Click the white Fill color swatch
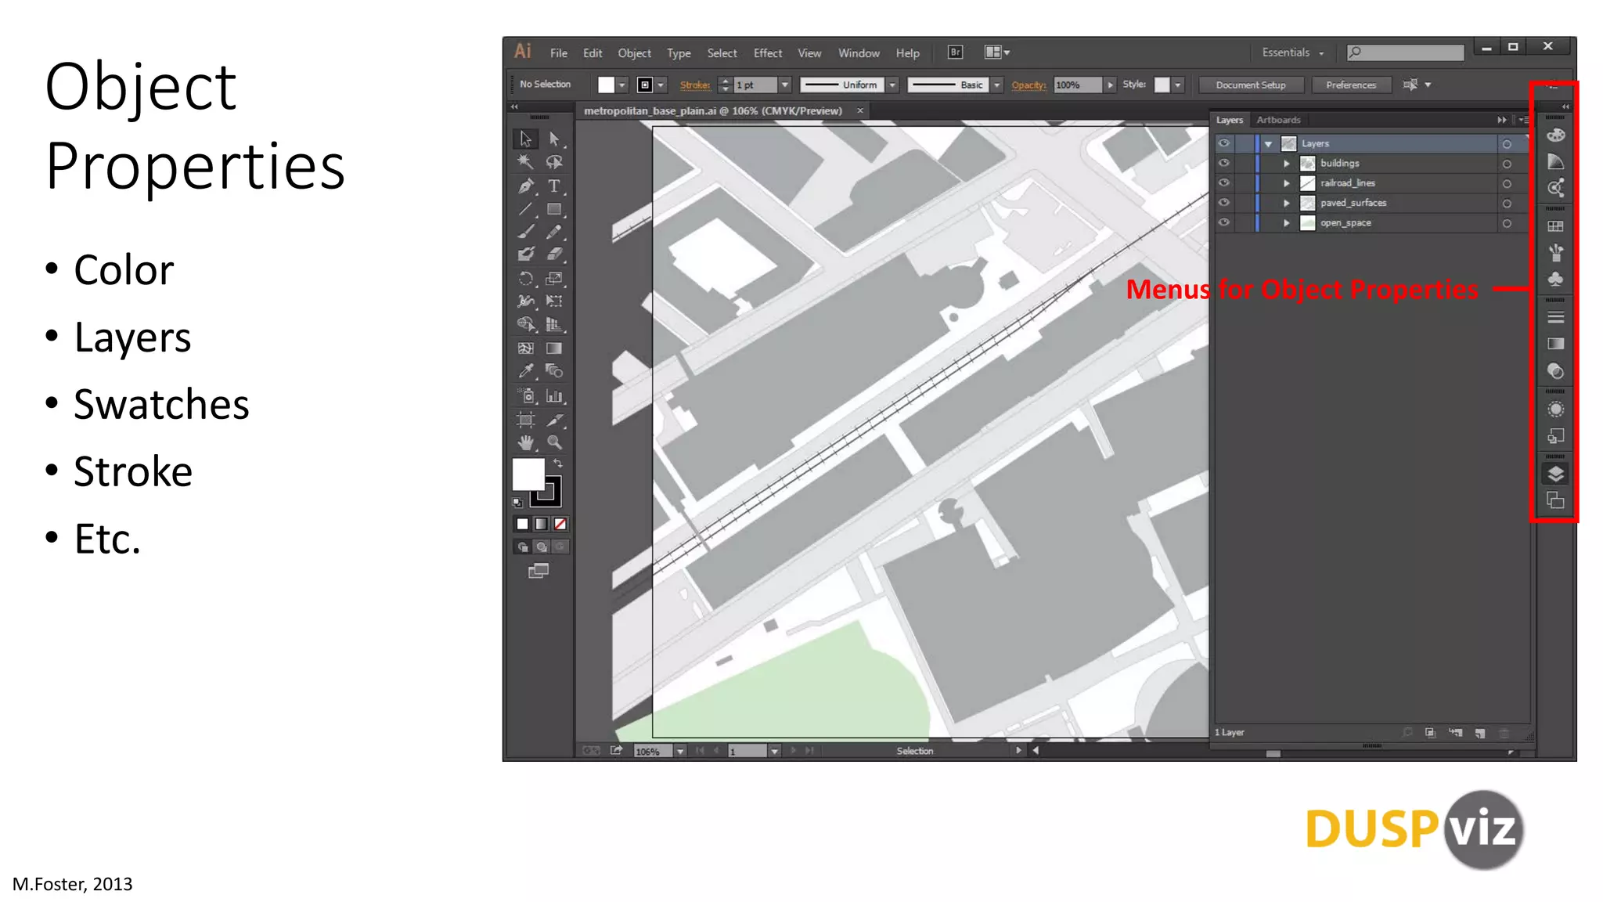 point(528,474)
